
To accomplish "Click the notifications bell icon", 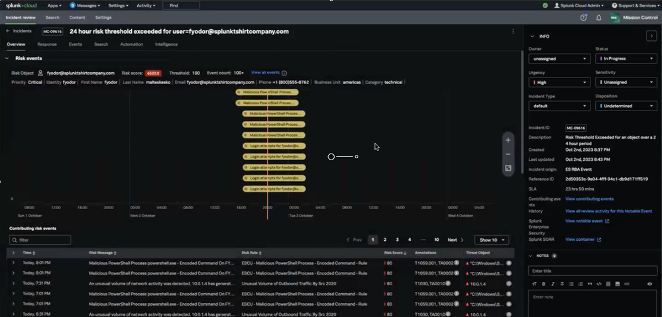I will pos(599,18).
